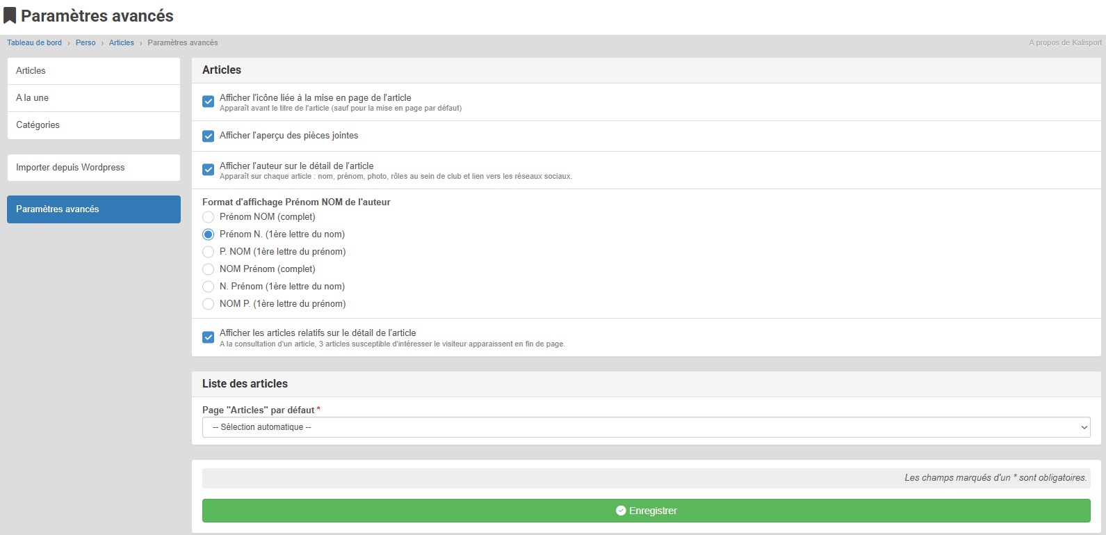Open the Articles sidebar menu item
The width and height of the screenshot is (1106, 535).
coord(93,71)
